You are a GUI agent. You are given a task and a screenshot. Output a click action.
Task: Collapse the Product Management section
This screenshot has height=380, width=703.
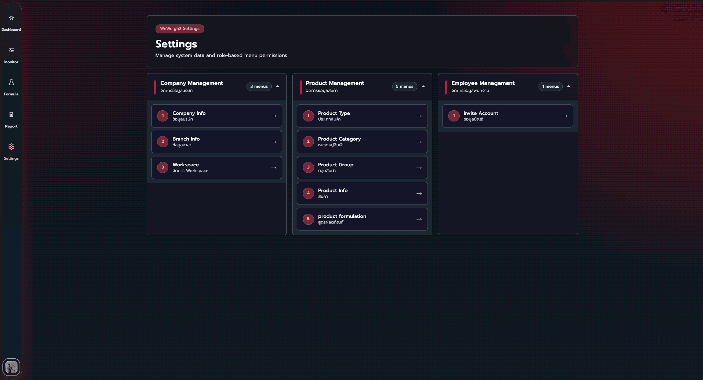pyautogui.click(x=423, y=86)
